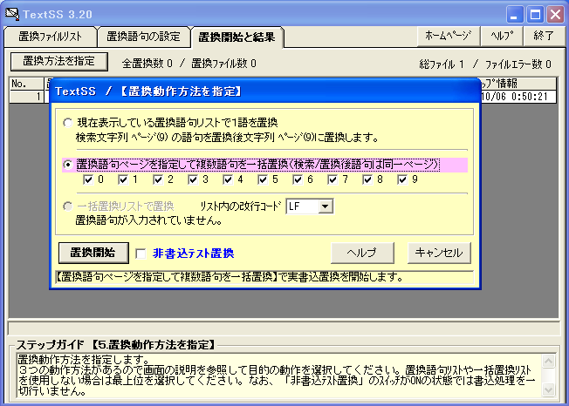Click the 置換語句が入力されていません message
Image resolution: width=569 pixels, height=406 pixels.
[x=148, y=220]
